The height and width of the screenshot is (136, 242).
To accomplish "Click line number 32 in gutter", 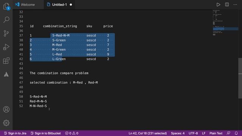I will [x=21, y=12].
